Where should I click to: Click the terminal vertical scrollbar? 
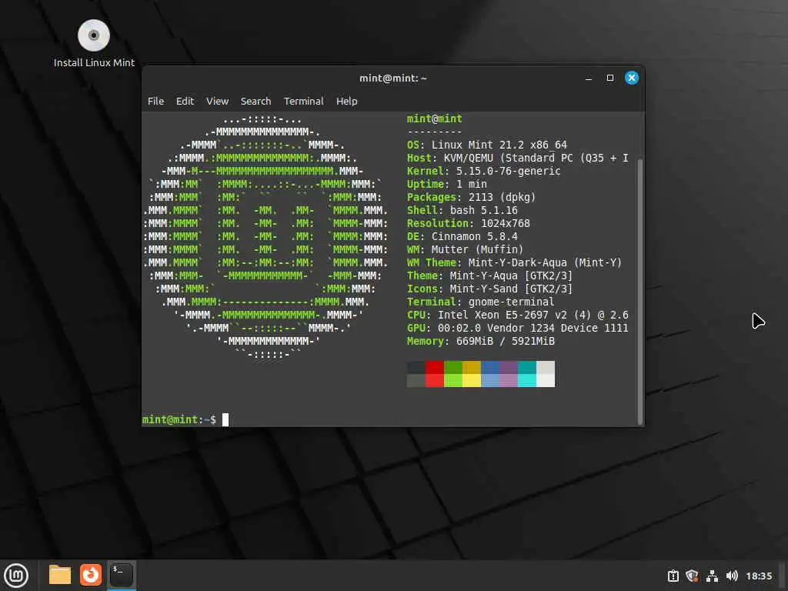coord(639,292)
